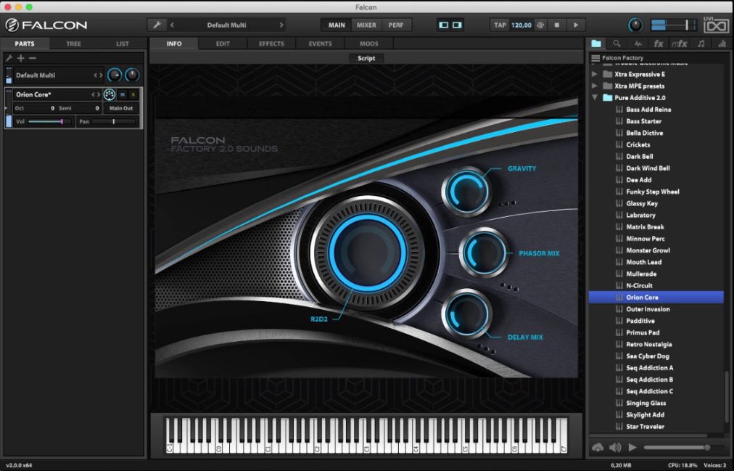Expand the Xtra Expressive E folder
The height and width of the screenshot is (471, 734).
tap(595, 74)
